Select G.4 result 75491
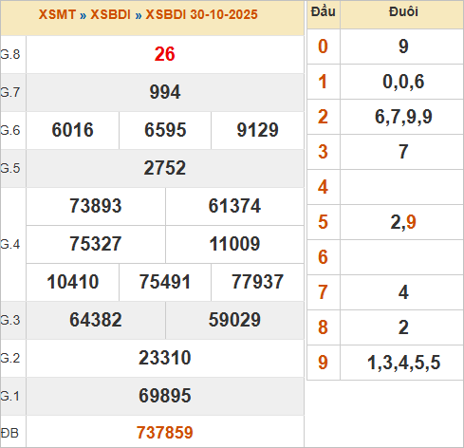 (x=165, y=282)
